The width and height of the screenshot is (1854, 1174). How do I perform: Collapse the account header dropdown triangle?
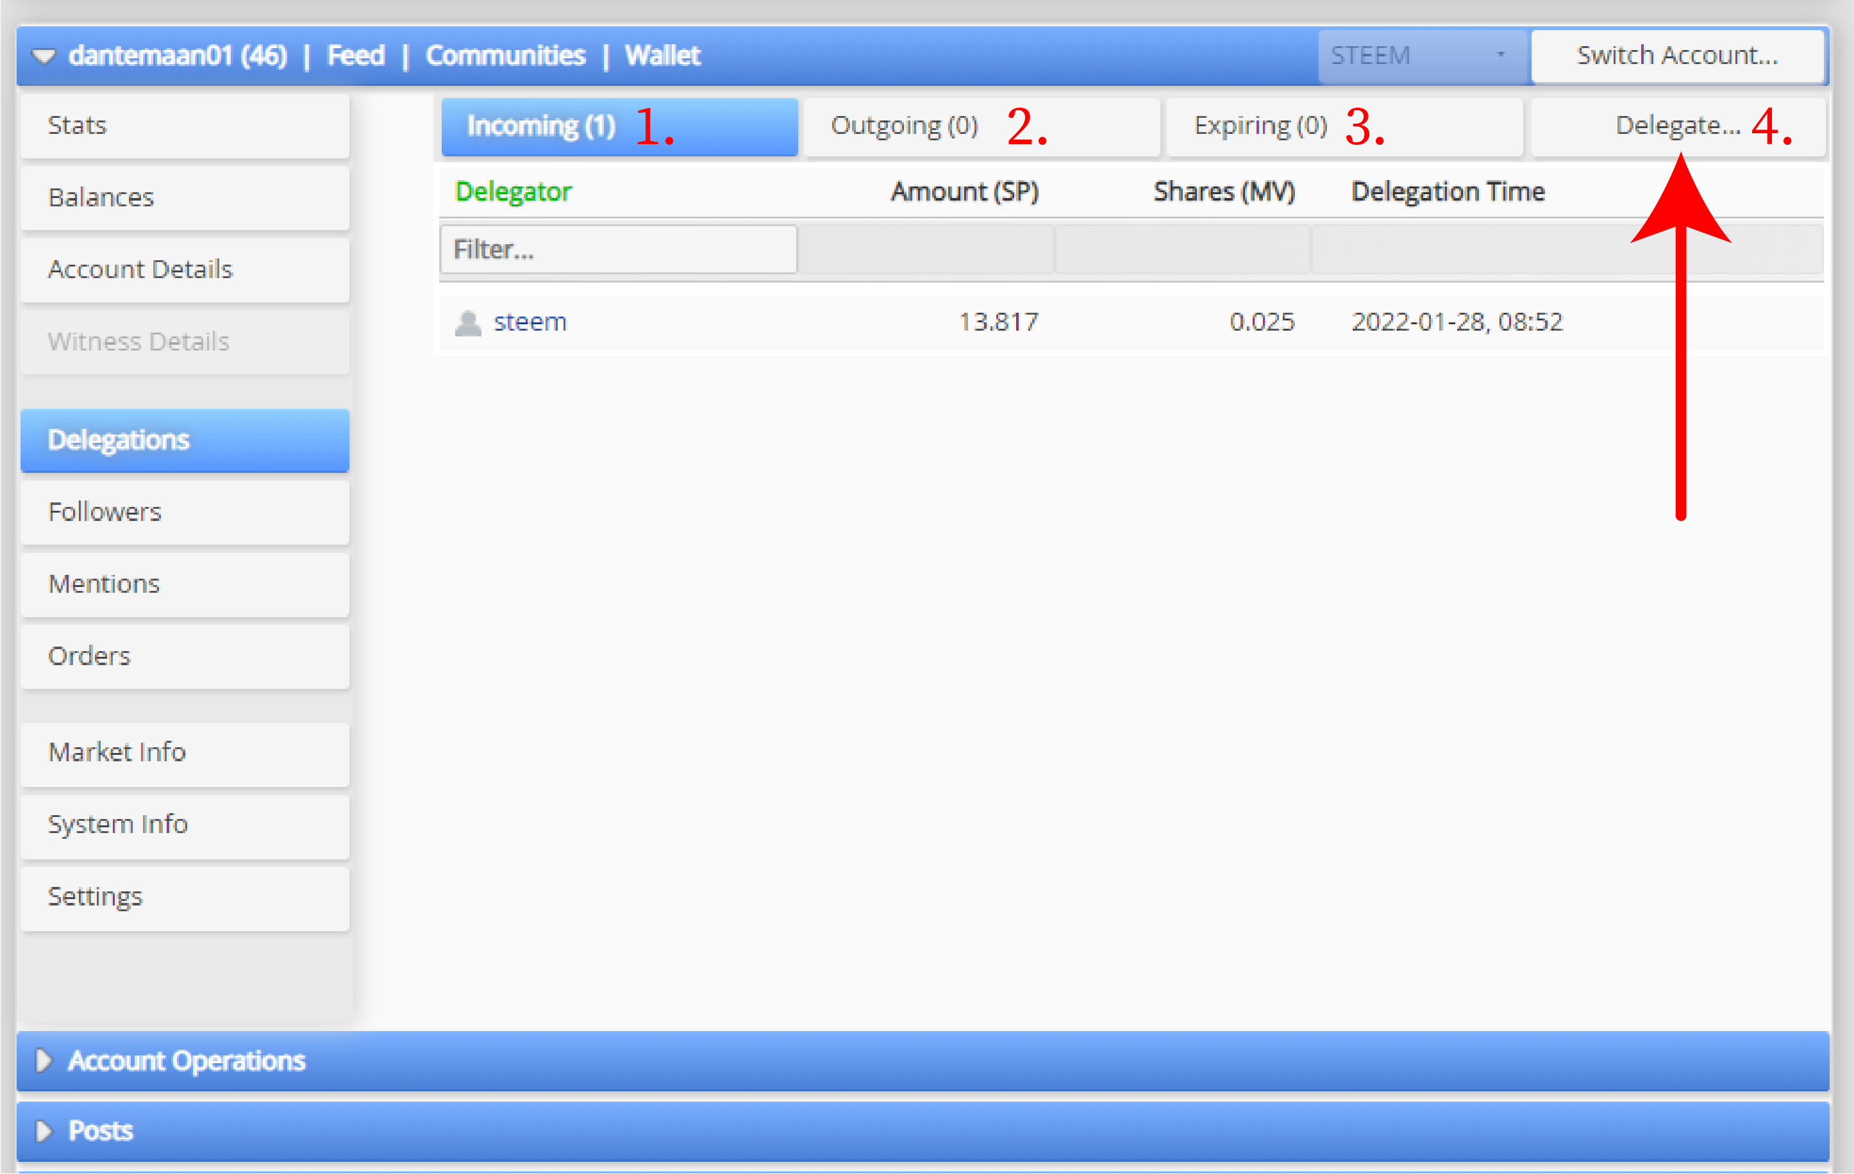click(x=44, y=56)
